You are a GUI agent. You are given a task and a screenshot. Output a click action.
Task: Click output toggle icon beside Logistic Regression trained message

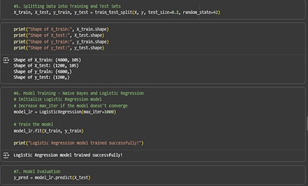tap(6, 155)
